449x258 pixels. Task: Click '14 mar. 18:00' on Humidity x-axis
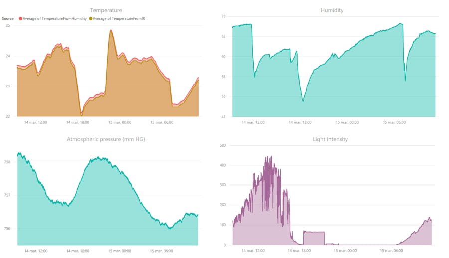pyautogui.click(x=300, y=122)
